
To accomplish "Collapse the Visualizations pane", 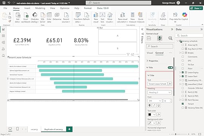I will [172, 29].
